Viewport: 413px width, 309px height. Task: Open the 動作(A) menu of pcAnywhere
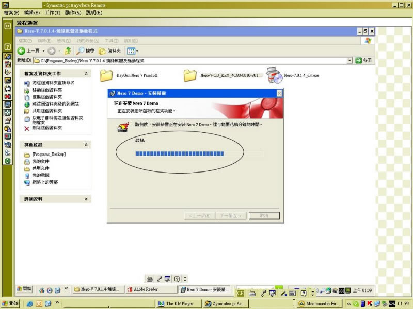[x=73, y=13]
